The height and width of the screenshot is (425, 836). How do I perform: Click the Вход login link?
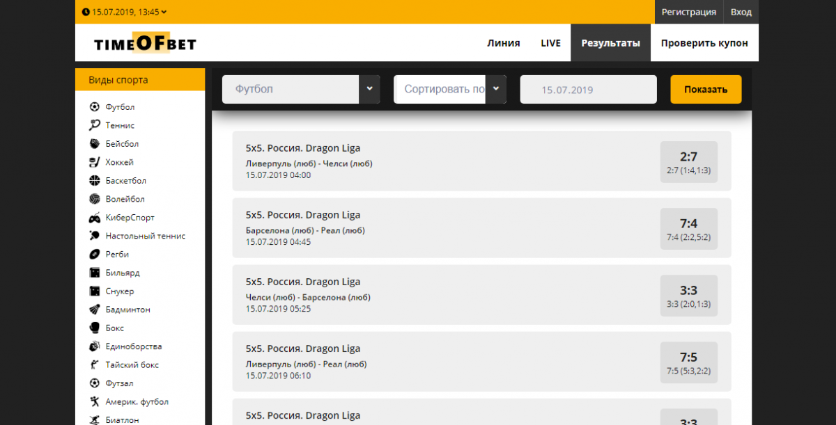(741, 12)
